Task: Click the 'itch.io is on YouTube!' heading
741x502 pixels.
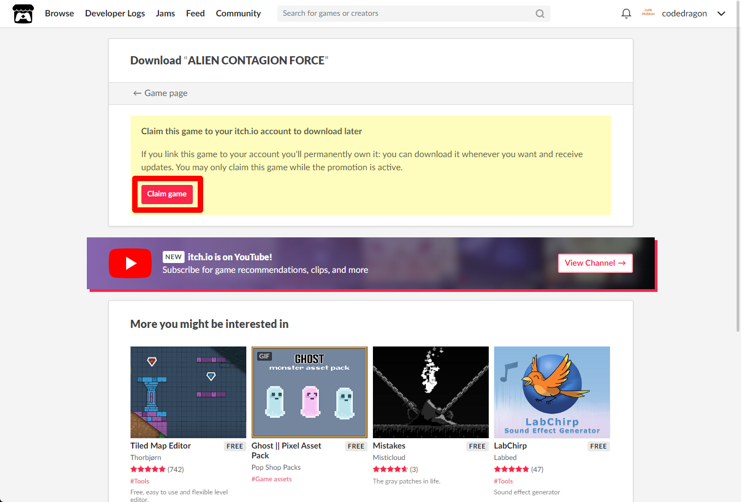Action: tap(230, 257)
